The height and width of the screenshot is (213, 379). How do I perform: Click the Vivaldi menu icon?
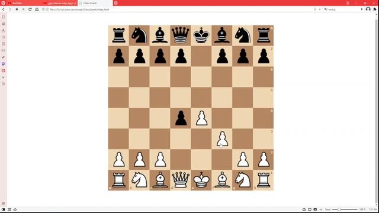click(4, 3)
